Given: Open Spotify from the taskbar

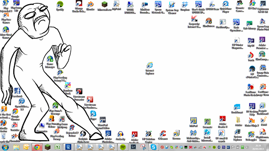Looking at the screenshot, I should click(122, 147).
